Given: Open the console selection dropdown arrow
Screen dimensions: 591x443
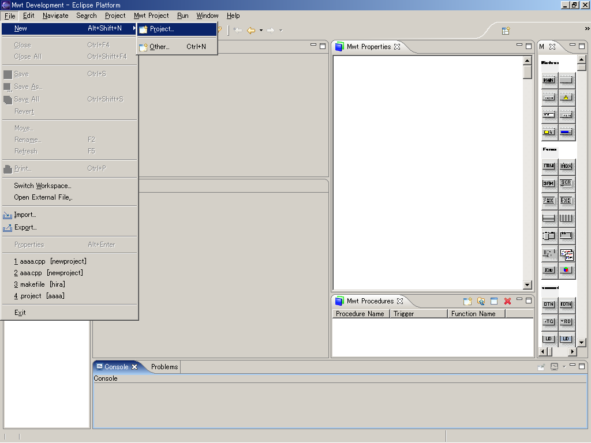Looking at the screenshot, I should click(x=564, y=366).
